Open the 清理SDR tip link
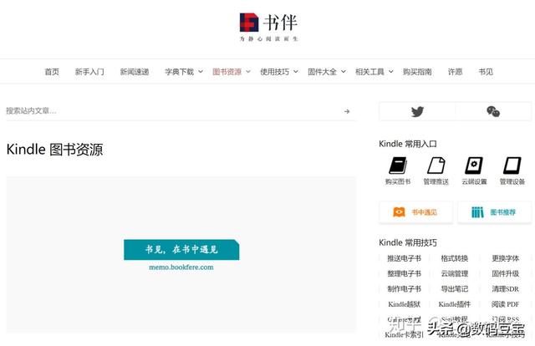 [x=505, y=289]
